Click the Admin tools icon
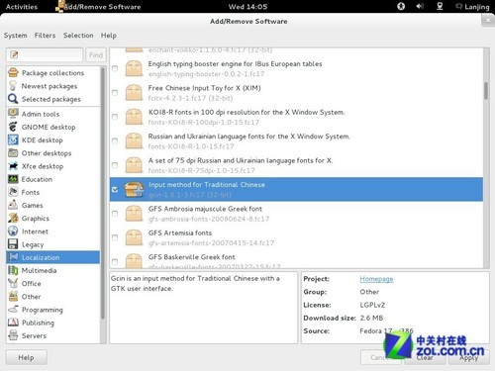The image size is (495, 371). pos(13,114)
